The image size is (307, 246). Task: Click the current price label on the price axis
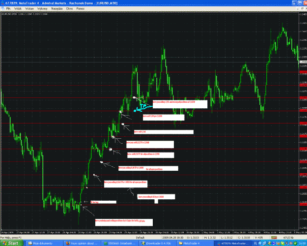303,62
